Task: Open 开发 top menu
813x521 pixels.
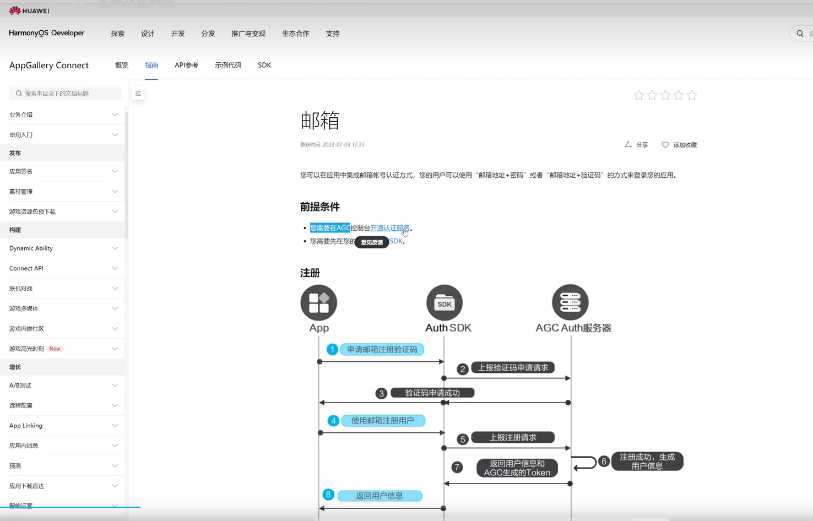Action: pyautogui.click(x=178, y=34)
